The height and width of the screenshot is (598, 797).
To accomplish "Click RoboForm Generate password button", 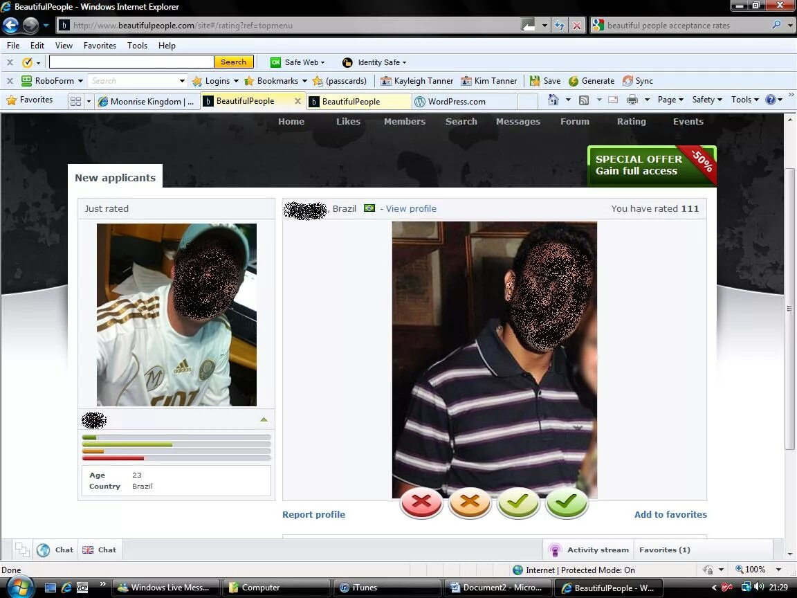I will [591, 81].
